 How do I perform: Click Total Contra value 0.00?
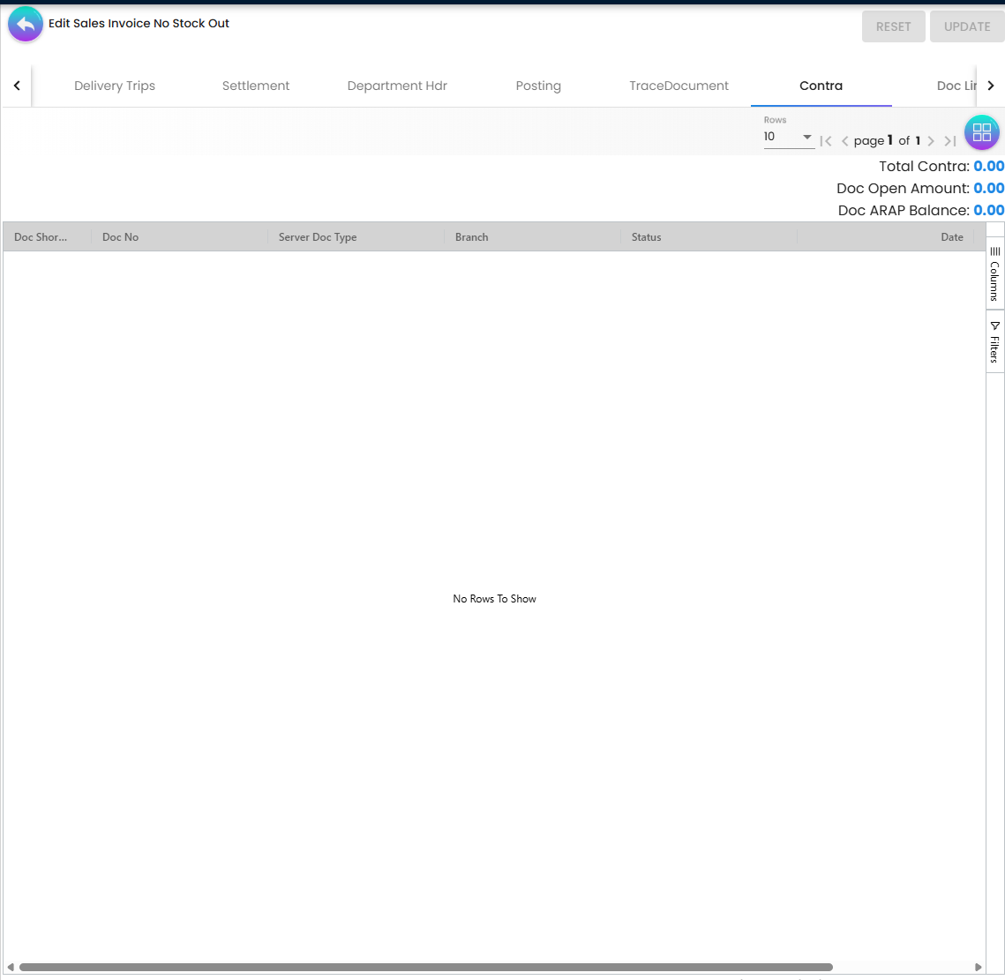(x=988, y=166)
